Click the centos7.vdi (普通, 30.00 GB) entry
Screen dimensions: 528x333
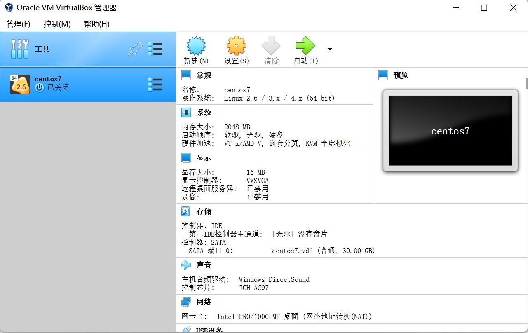tap(324, 251)
